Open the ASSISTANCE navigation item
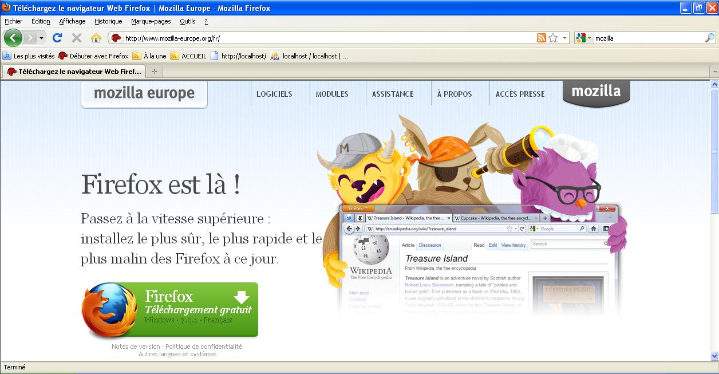This screenshot has height=374, width=719. point(393,94)
